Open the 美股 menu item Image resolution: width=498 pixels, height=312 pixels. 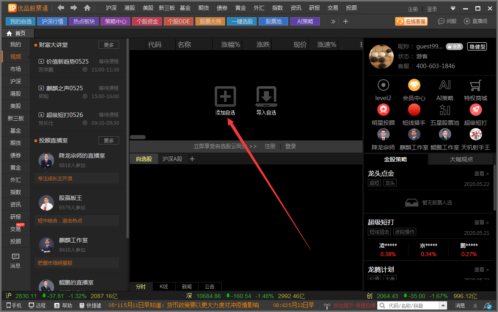(x=148, y=7)
